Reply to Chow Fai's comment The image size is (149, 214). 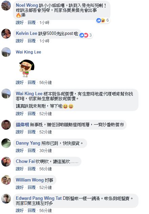click(x=32, y=169)
